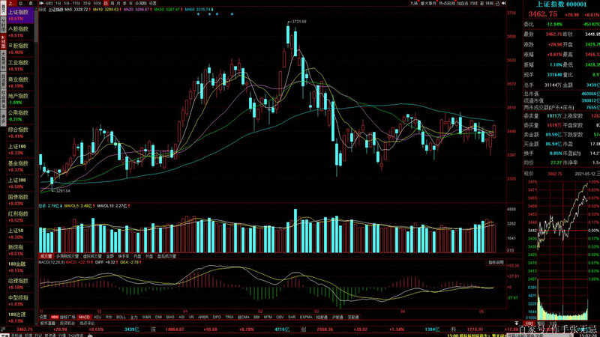This screenshot has width=600, height=337.
Task: Select the 15分 time period
Action: click(x=76, y=4)
